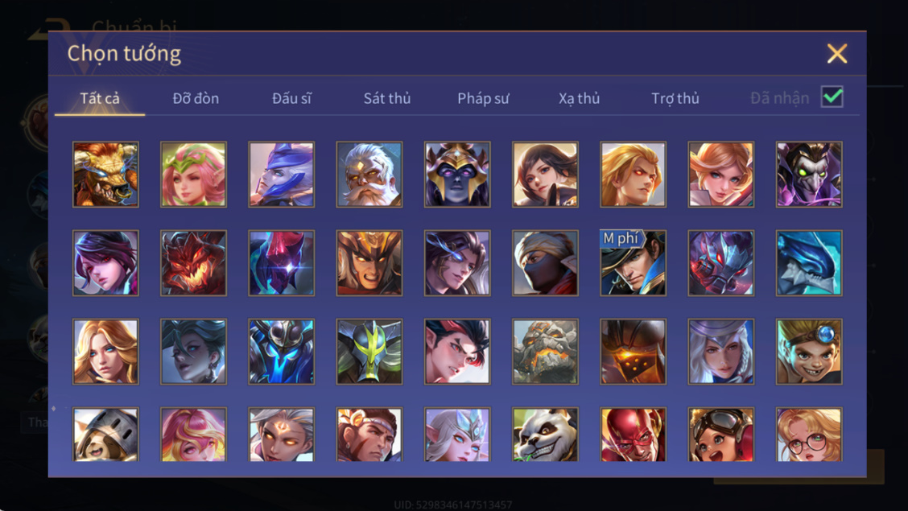Switch to the Đỡ đòn tab
This screenshot has width=908, height=511.
tap(196, 98)
